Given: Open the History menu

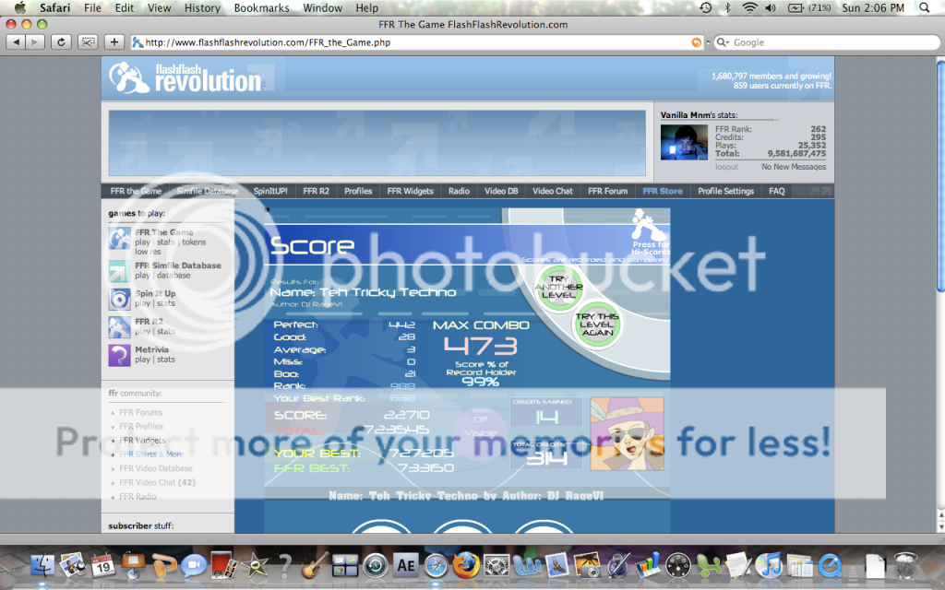Looking at the screenshot, I should [x=202, y=8].
